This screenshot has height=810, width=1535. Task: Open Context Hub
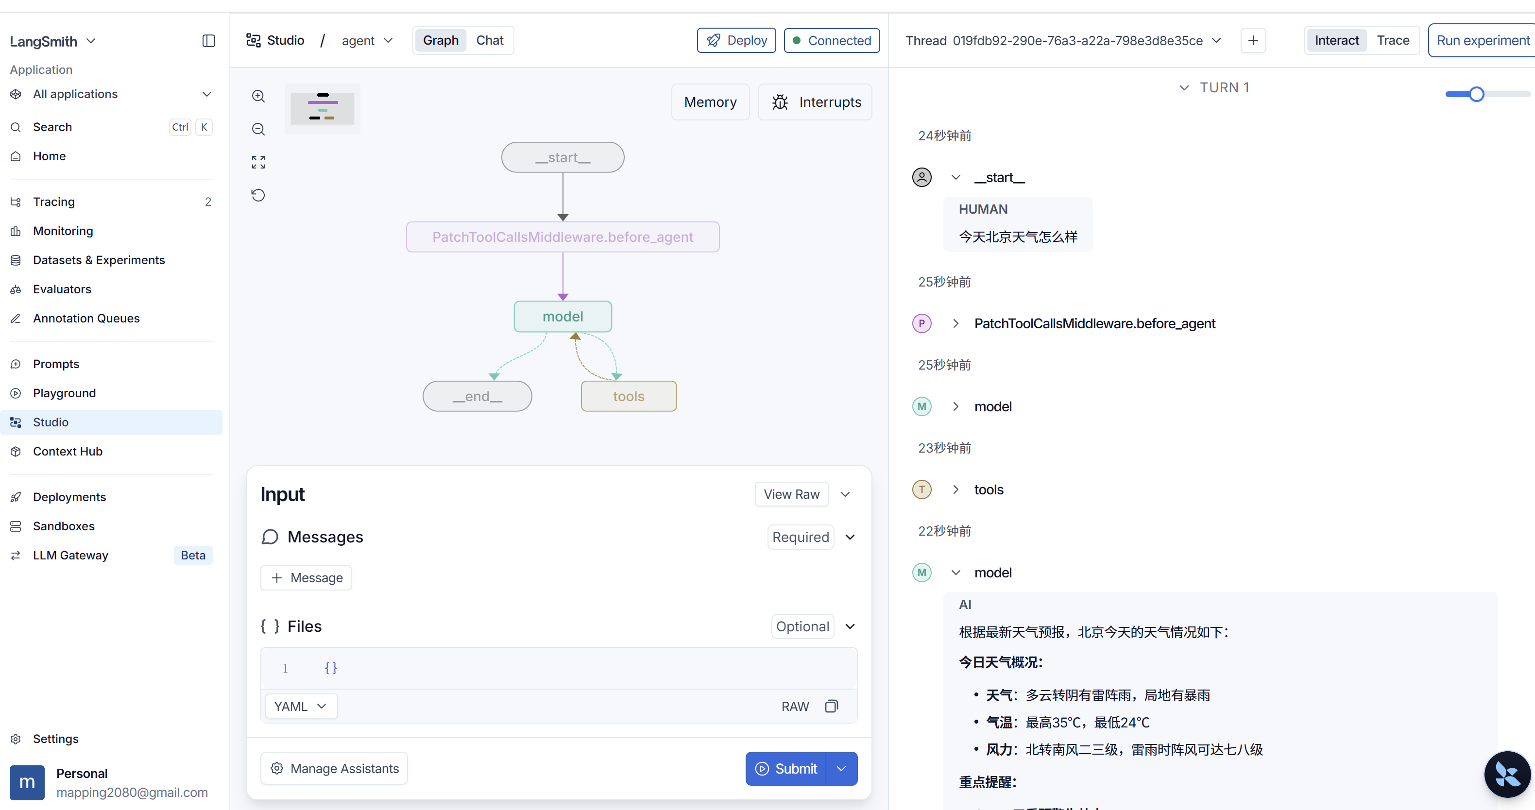click(x=111, y=451)
